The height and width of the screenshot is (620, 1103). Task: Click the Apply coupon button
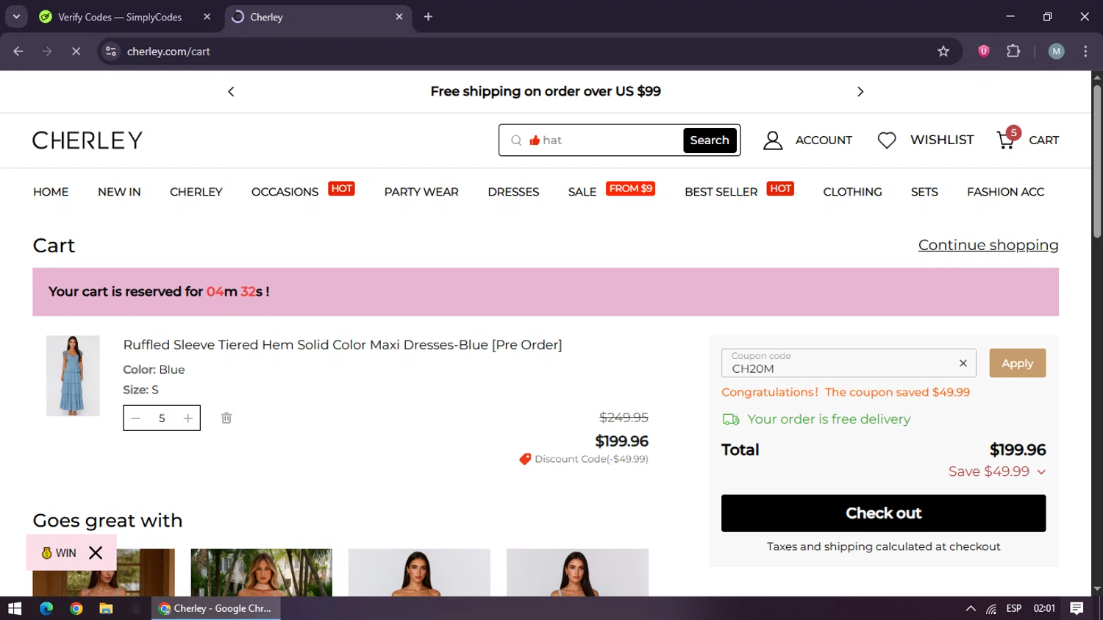1017,363
